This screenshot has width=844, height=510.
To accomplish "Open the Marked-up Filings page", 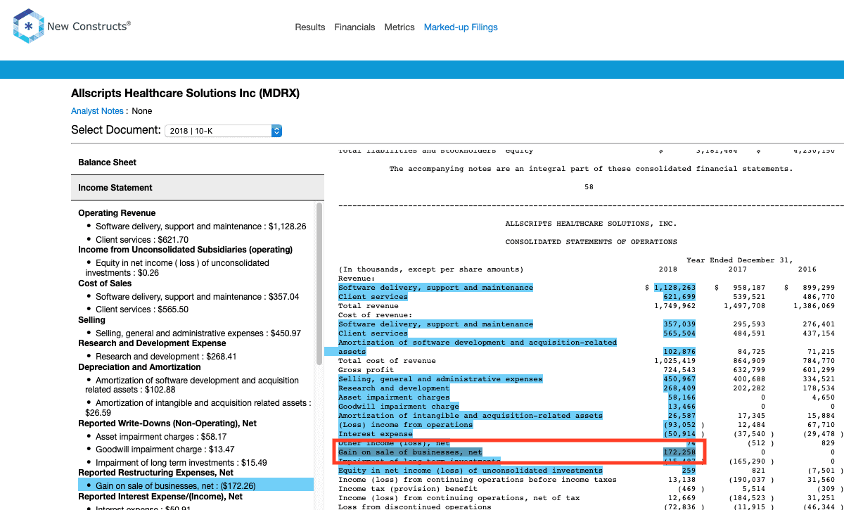I will (461, 27).
